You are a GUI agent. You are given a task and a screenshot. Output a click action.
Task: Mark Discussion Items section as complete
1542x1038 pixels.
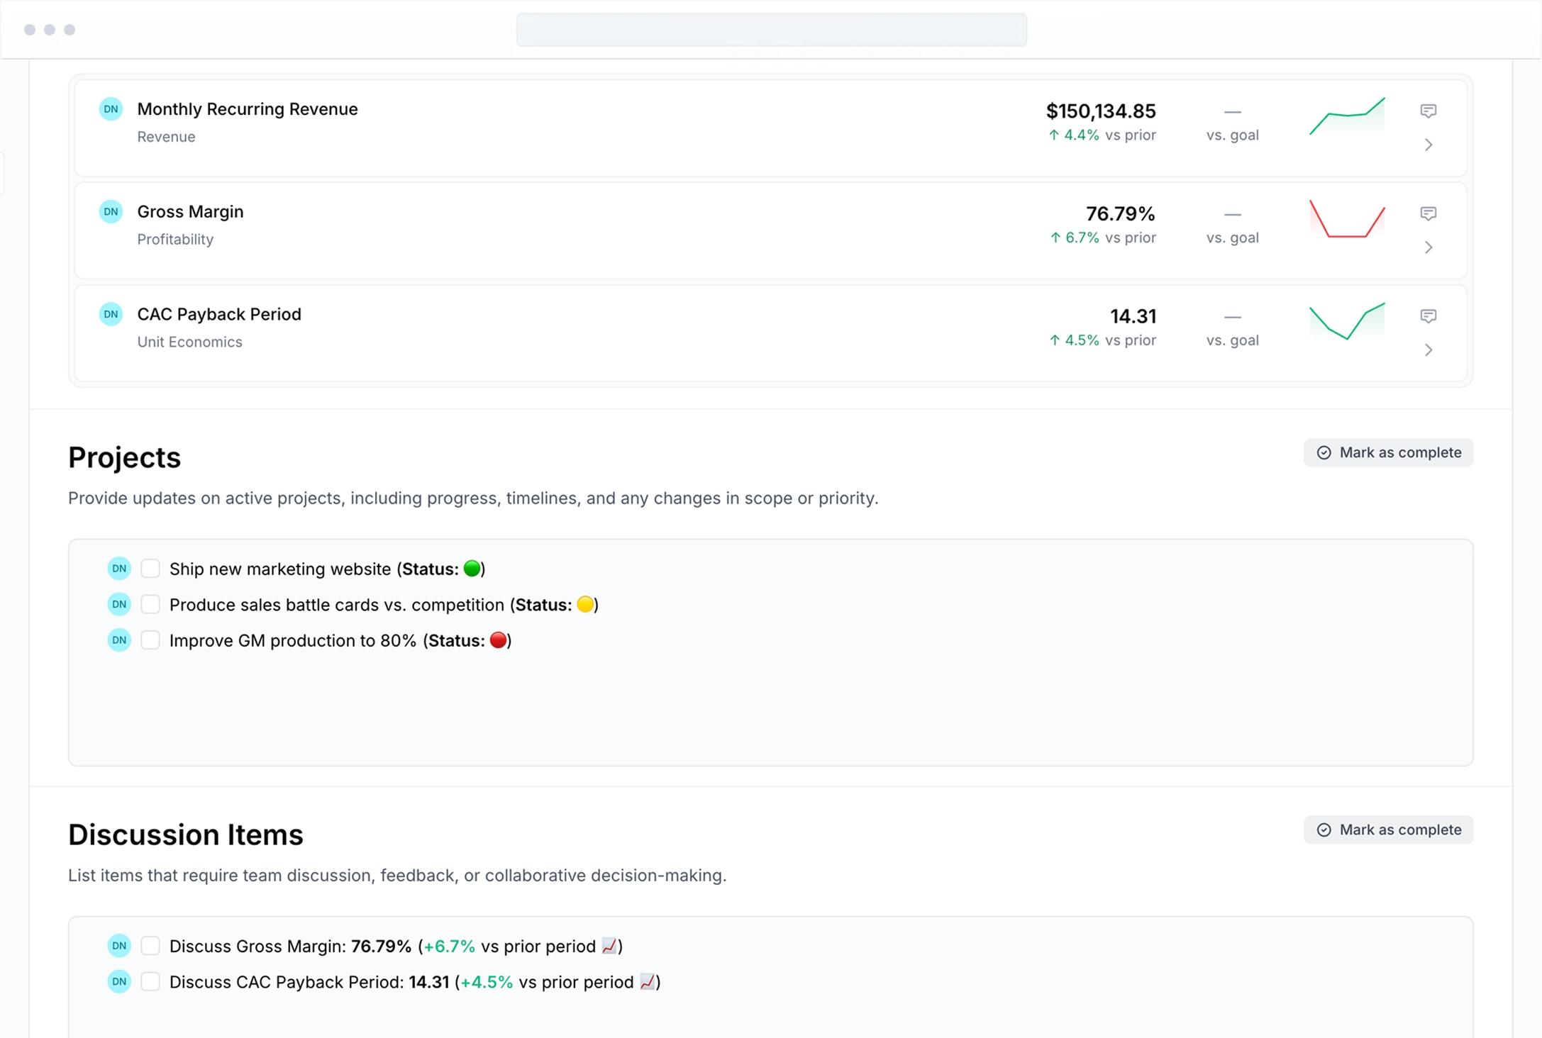pyautogui.click(x=1388, y=830)
